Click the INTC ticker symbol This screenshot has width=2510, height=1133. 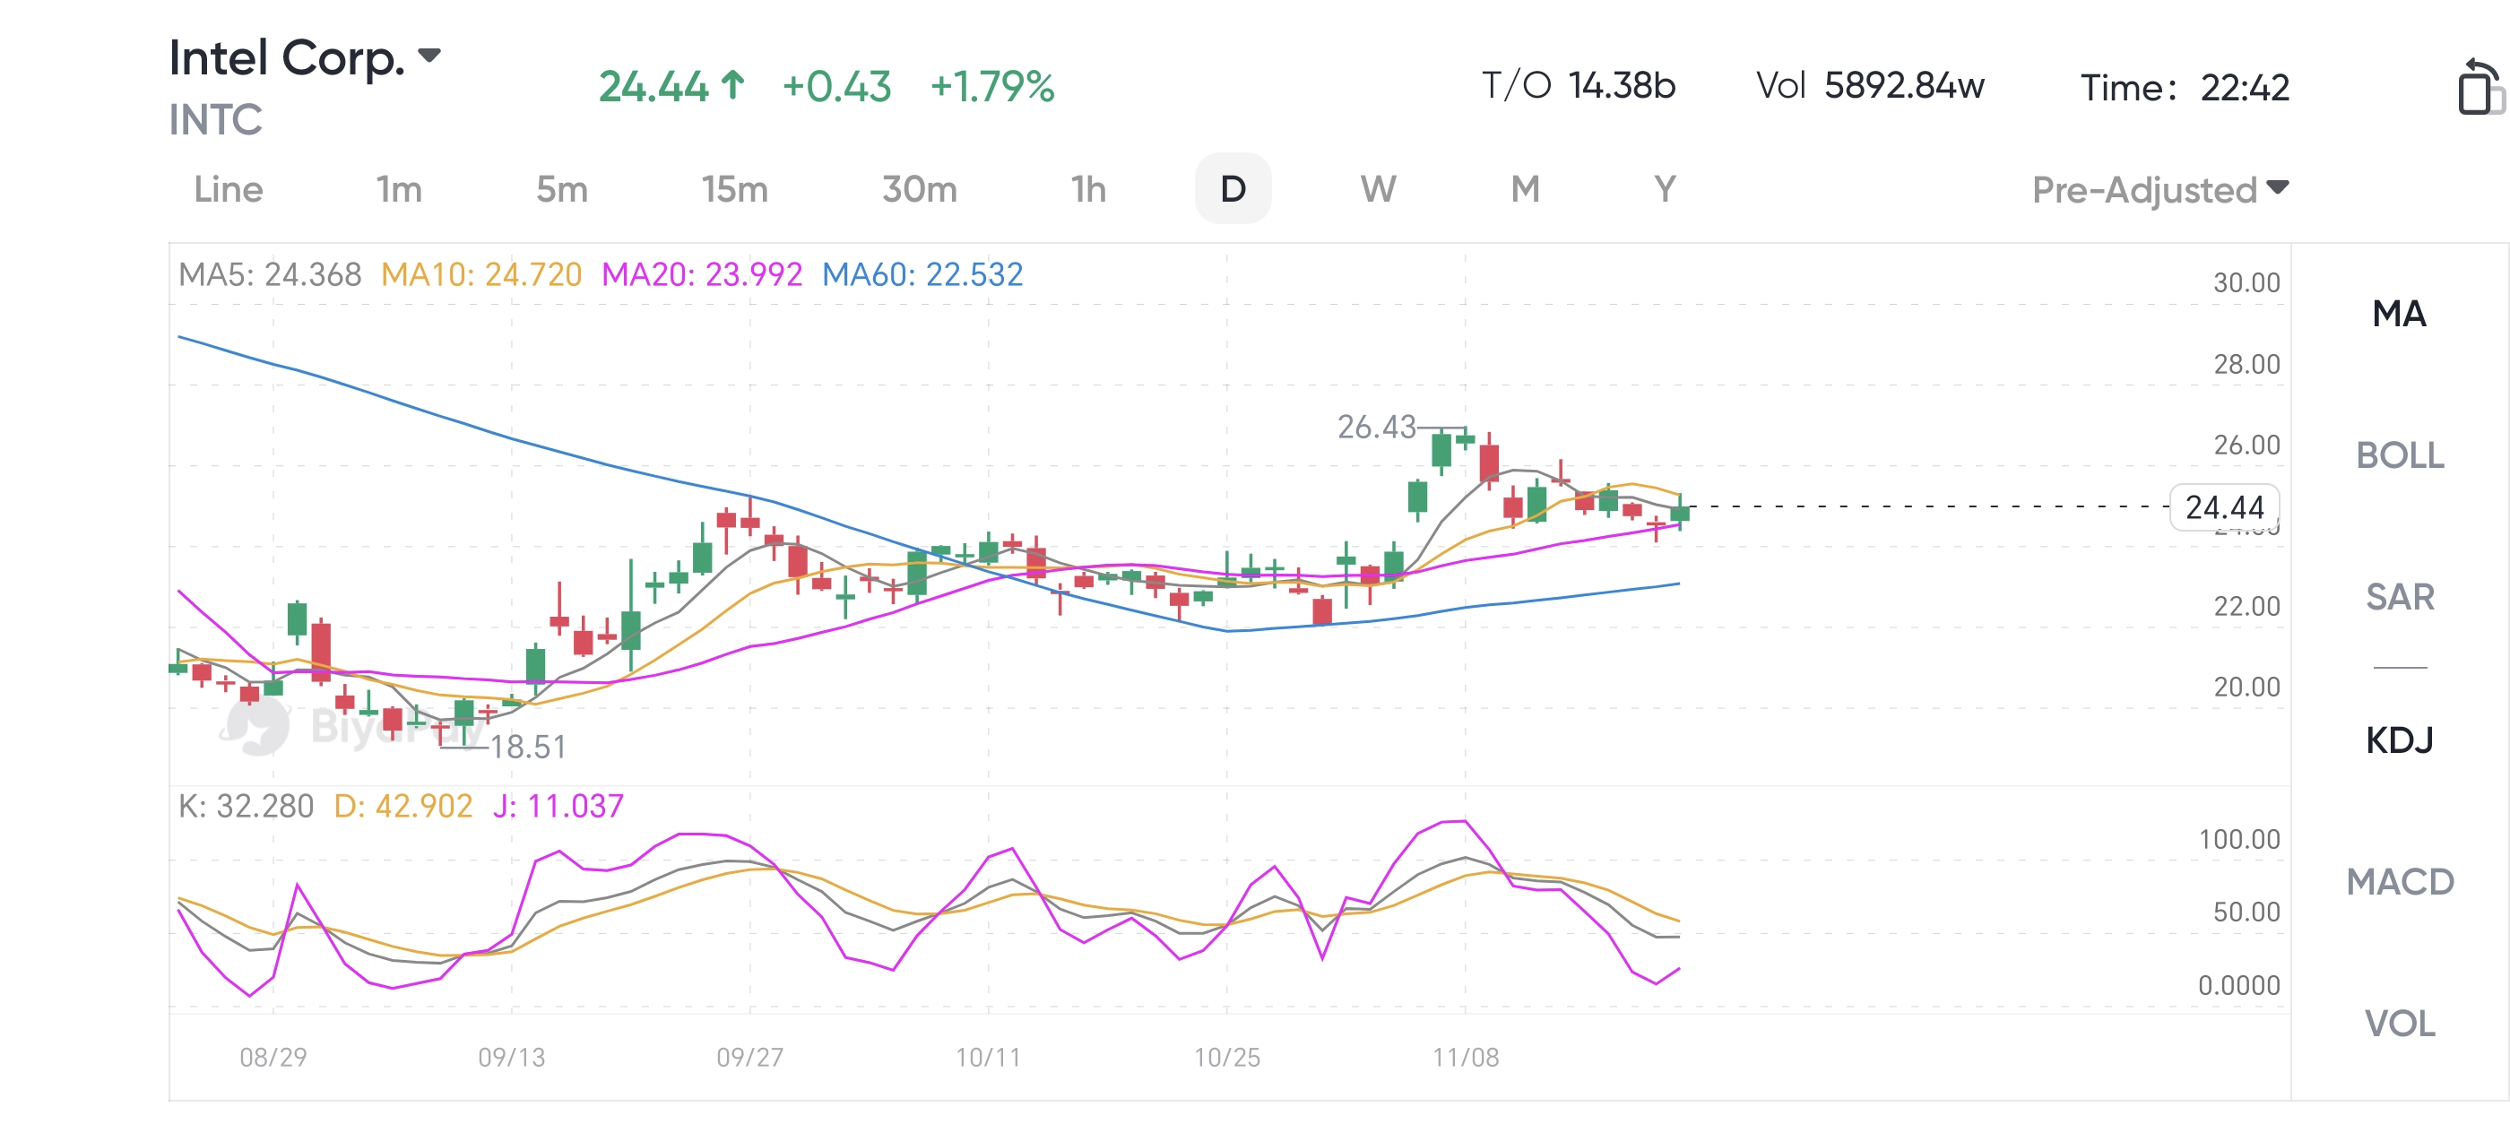click(x=215, y=120)
